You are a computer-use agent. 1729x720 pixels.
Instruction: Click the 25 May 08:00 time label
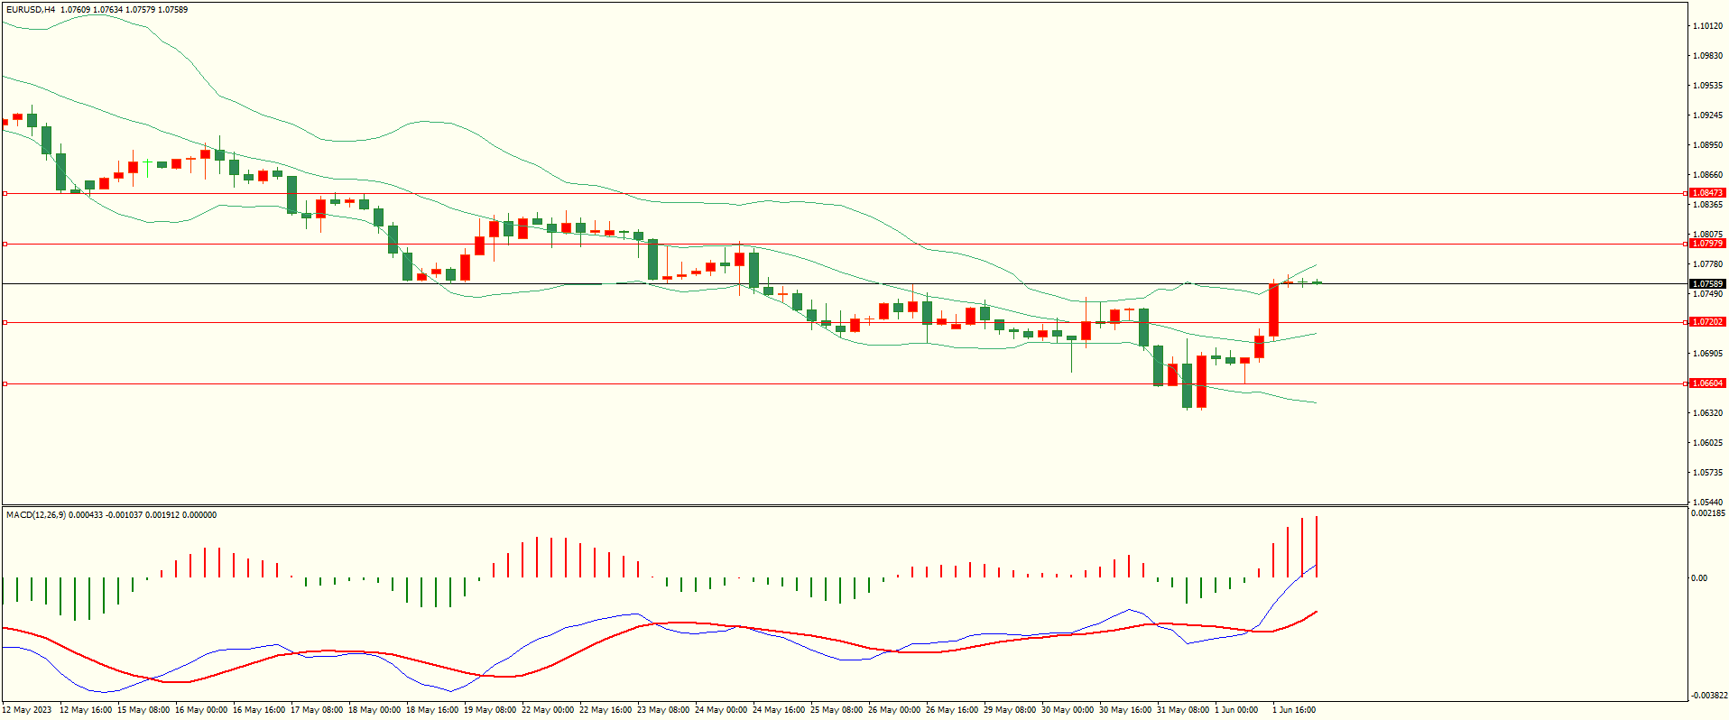pos(837,710)
